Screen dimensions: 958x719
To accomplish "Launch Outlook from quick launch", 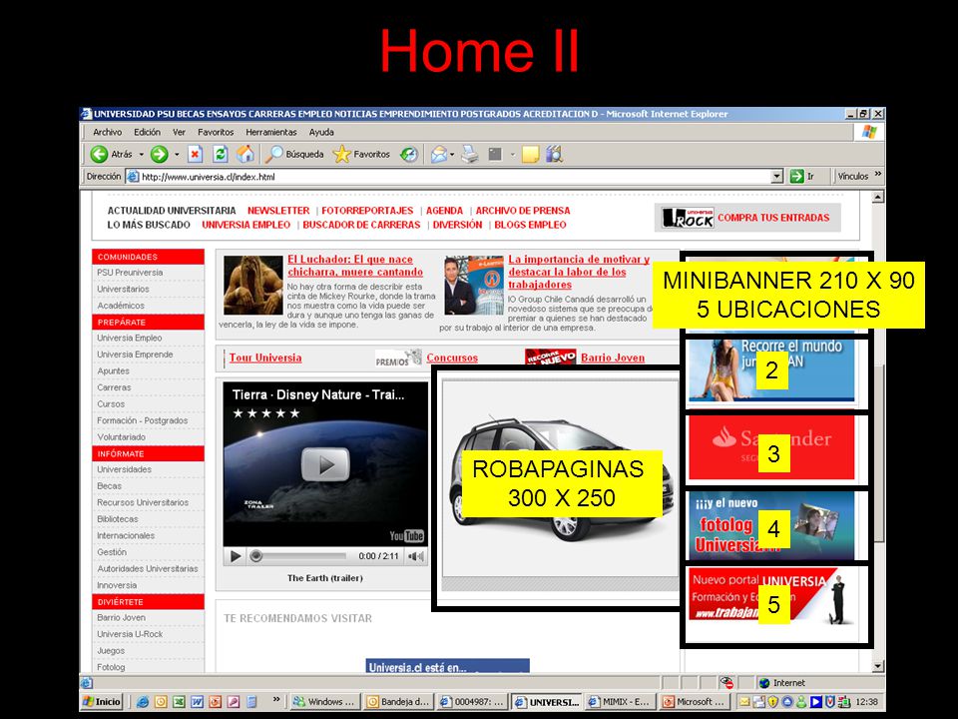I will click(161, 702).
